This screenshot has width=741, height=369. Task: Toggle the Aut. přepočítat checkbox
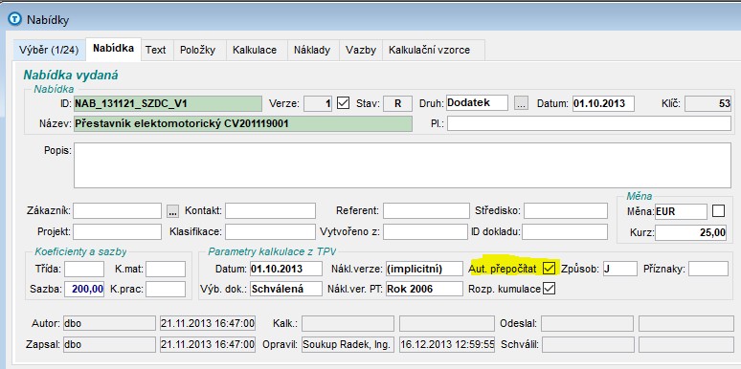click(549, 269)
